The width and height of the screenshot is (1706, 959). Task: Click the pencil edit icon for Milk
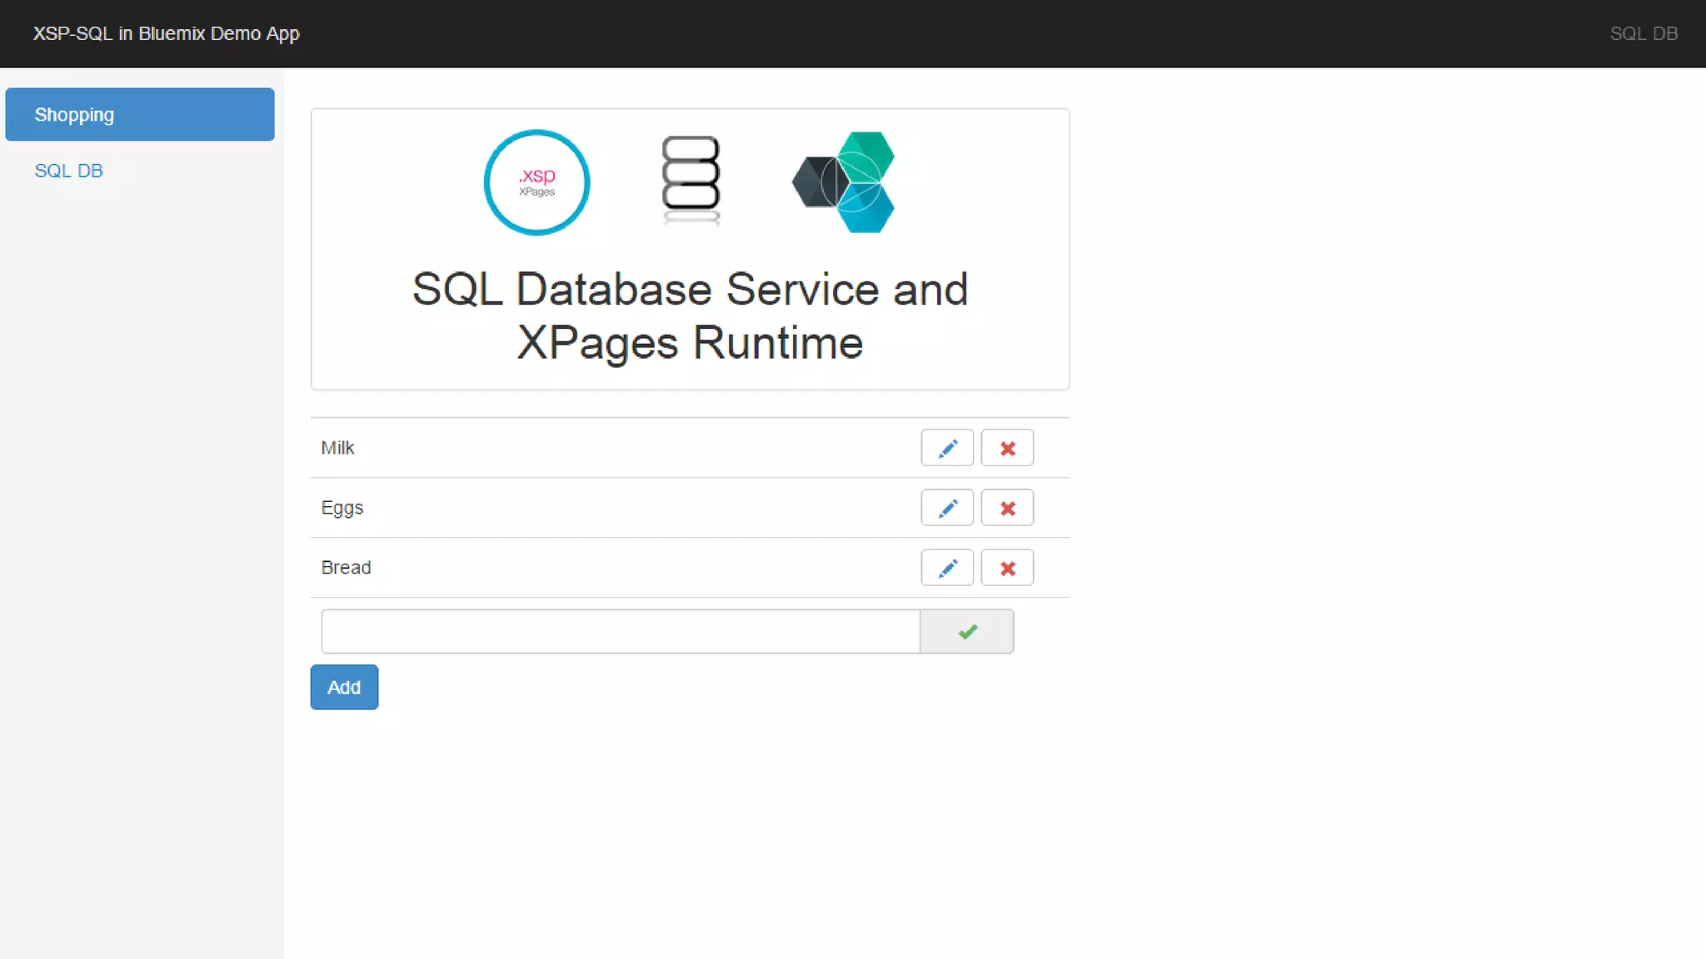[947, 448]
